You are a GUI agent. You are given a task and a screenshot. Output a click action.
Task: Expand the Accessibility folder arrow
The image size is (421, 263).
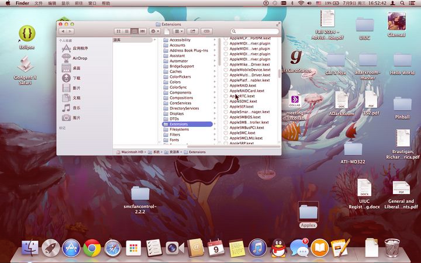[215, 40]
